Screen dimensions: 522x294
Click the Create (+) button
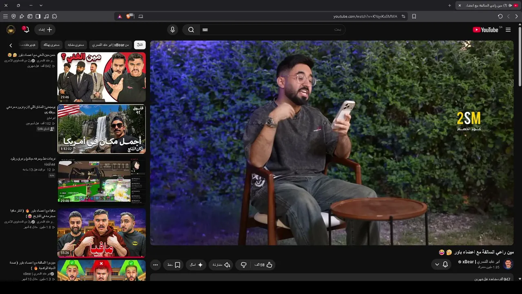point(45,30)
